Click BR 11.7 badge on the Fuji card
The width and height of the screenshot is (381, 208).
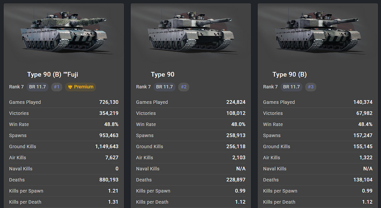[37, 87]
